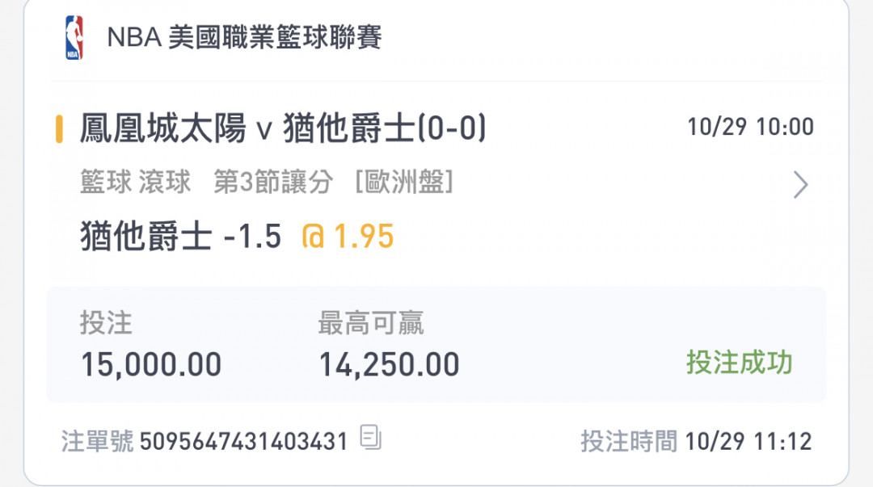Viewport: 873px width, 487px height.
Task: Click the match time 10/29 10:00
Action: point(750,127)
